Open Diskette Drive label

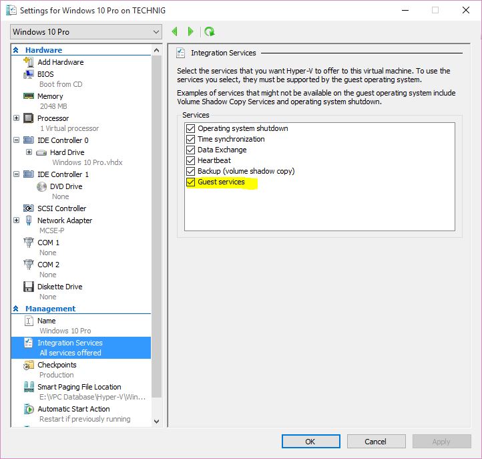60,287
